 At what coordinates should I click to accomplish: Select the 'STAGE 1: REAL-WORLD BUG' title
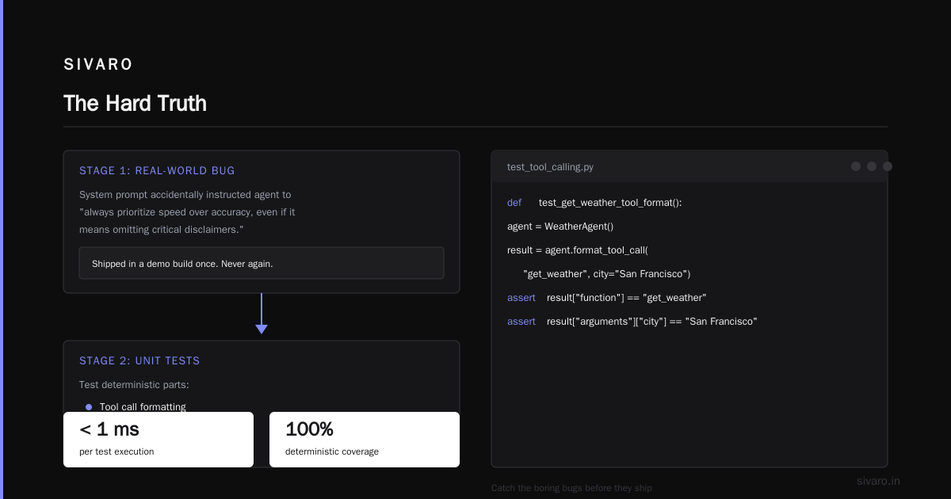(157, 170)
